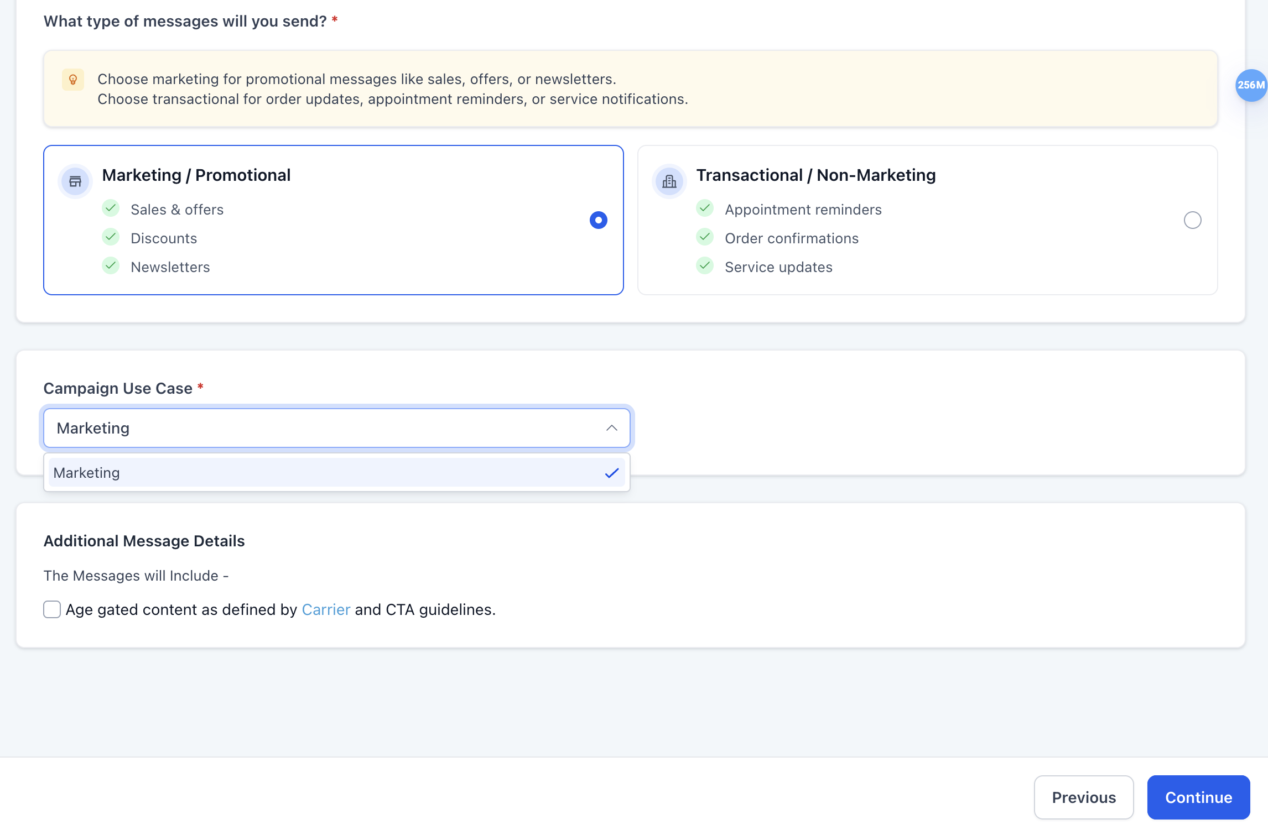This screenshot has height=835, width=1268.
Task: Collapse the Campaign Use Case dropdown
Action: click(x=336, y=428)
